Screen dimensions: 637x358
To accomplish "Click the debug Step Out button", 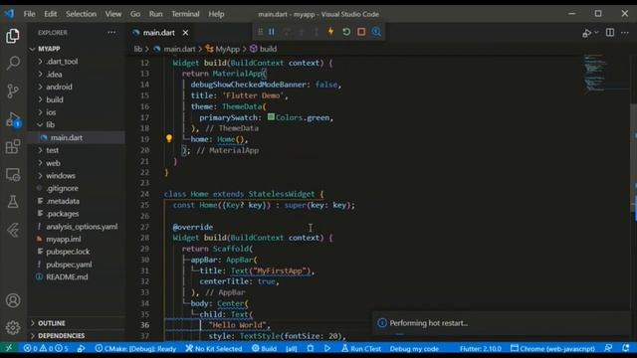I will pyautogui.click(x=317, y=32).
